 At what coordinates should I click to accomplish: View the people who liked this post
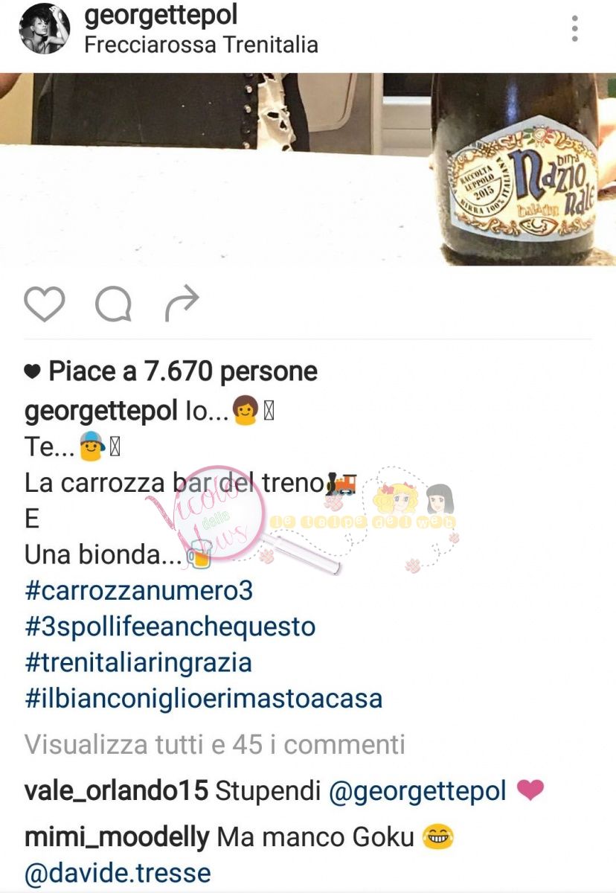(182, 371)
